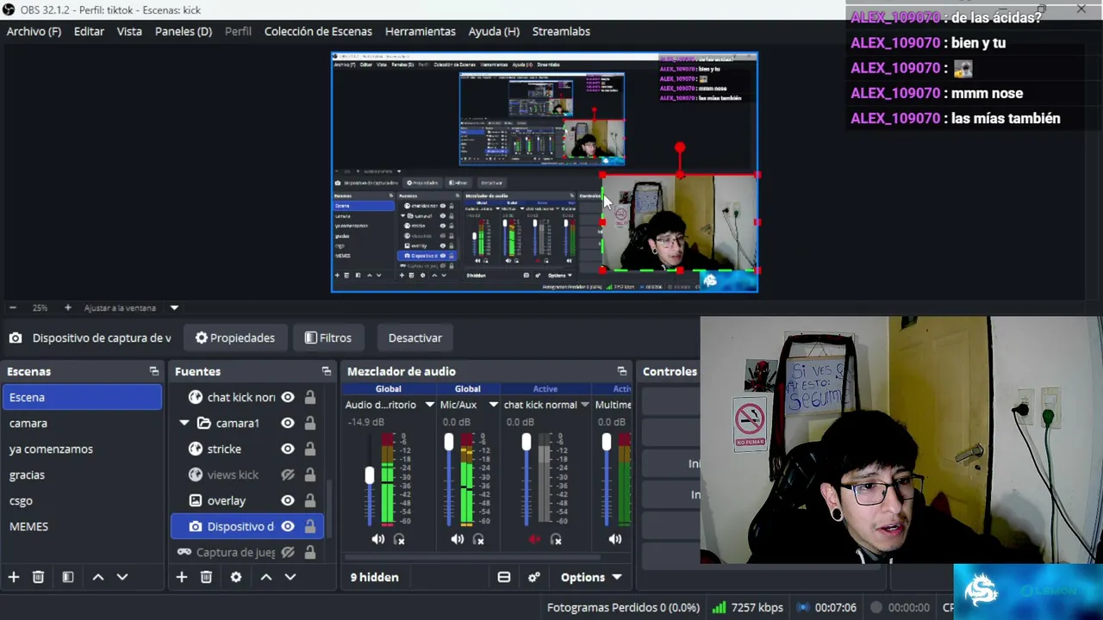The image size is (1103, 620).
Task: Open the Editar menu
Action: (x=89, y=31)
